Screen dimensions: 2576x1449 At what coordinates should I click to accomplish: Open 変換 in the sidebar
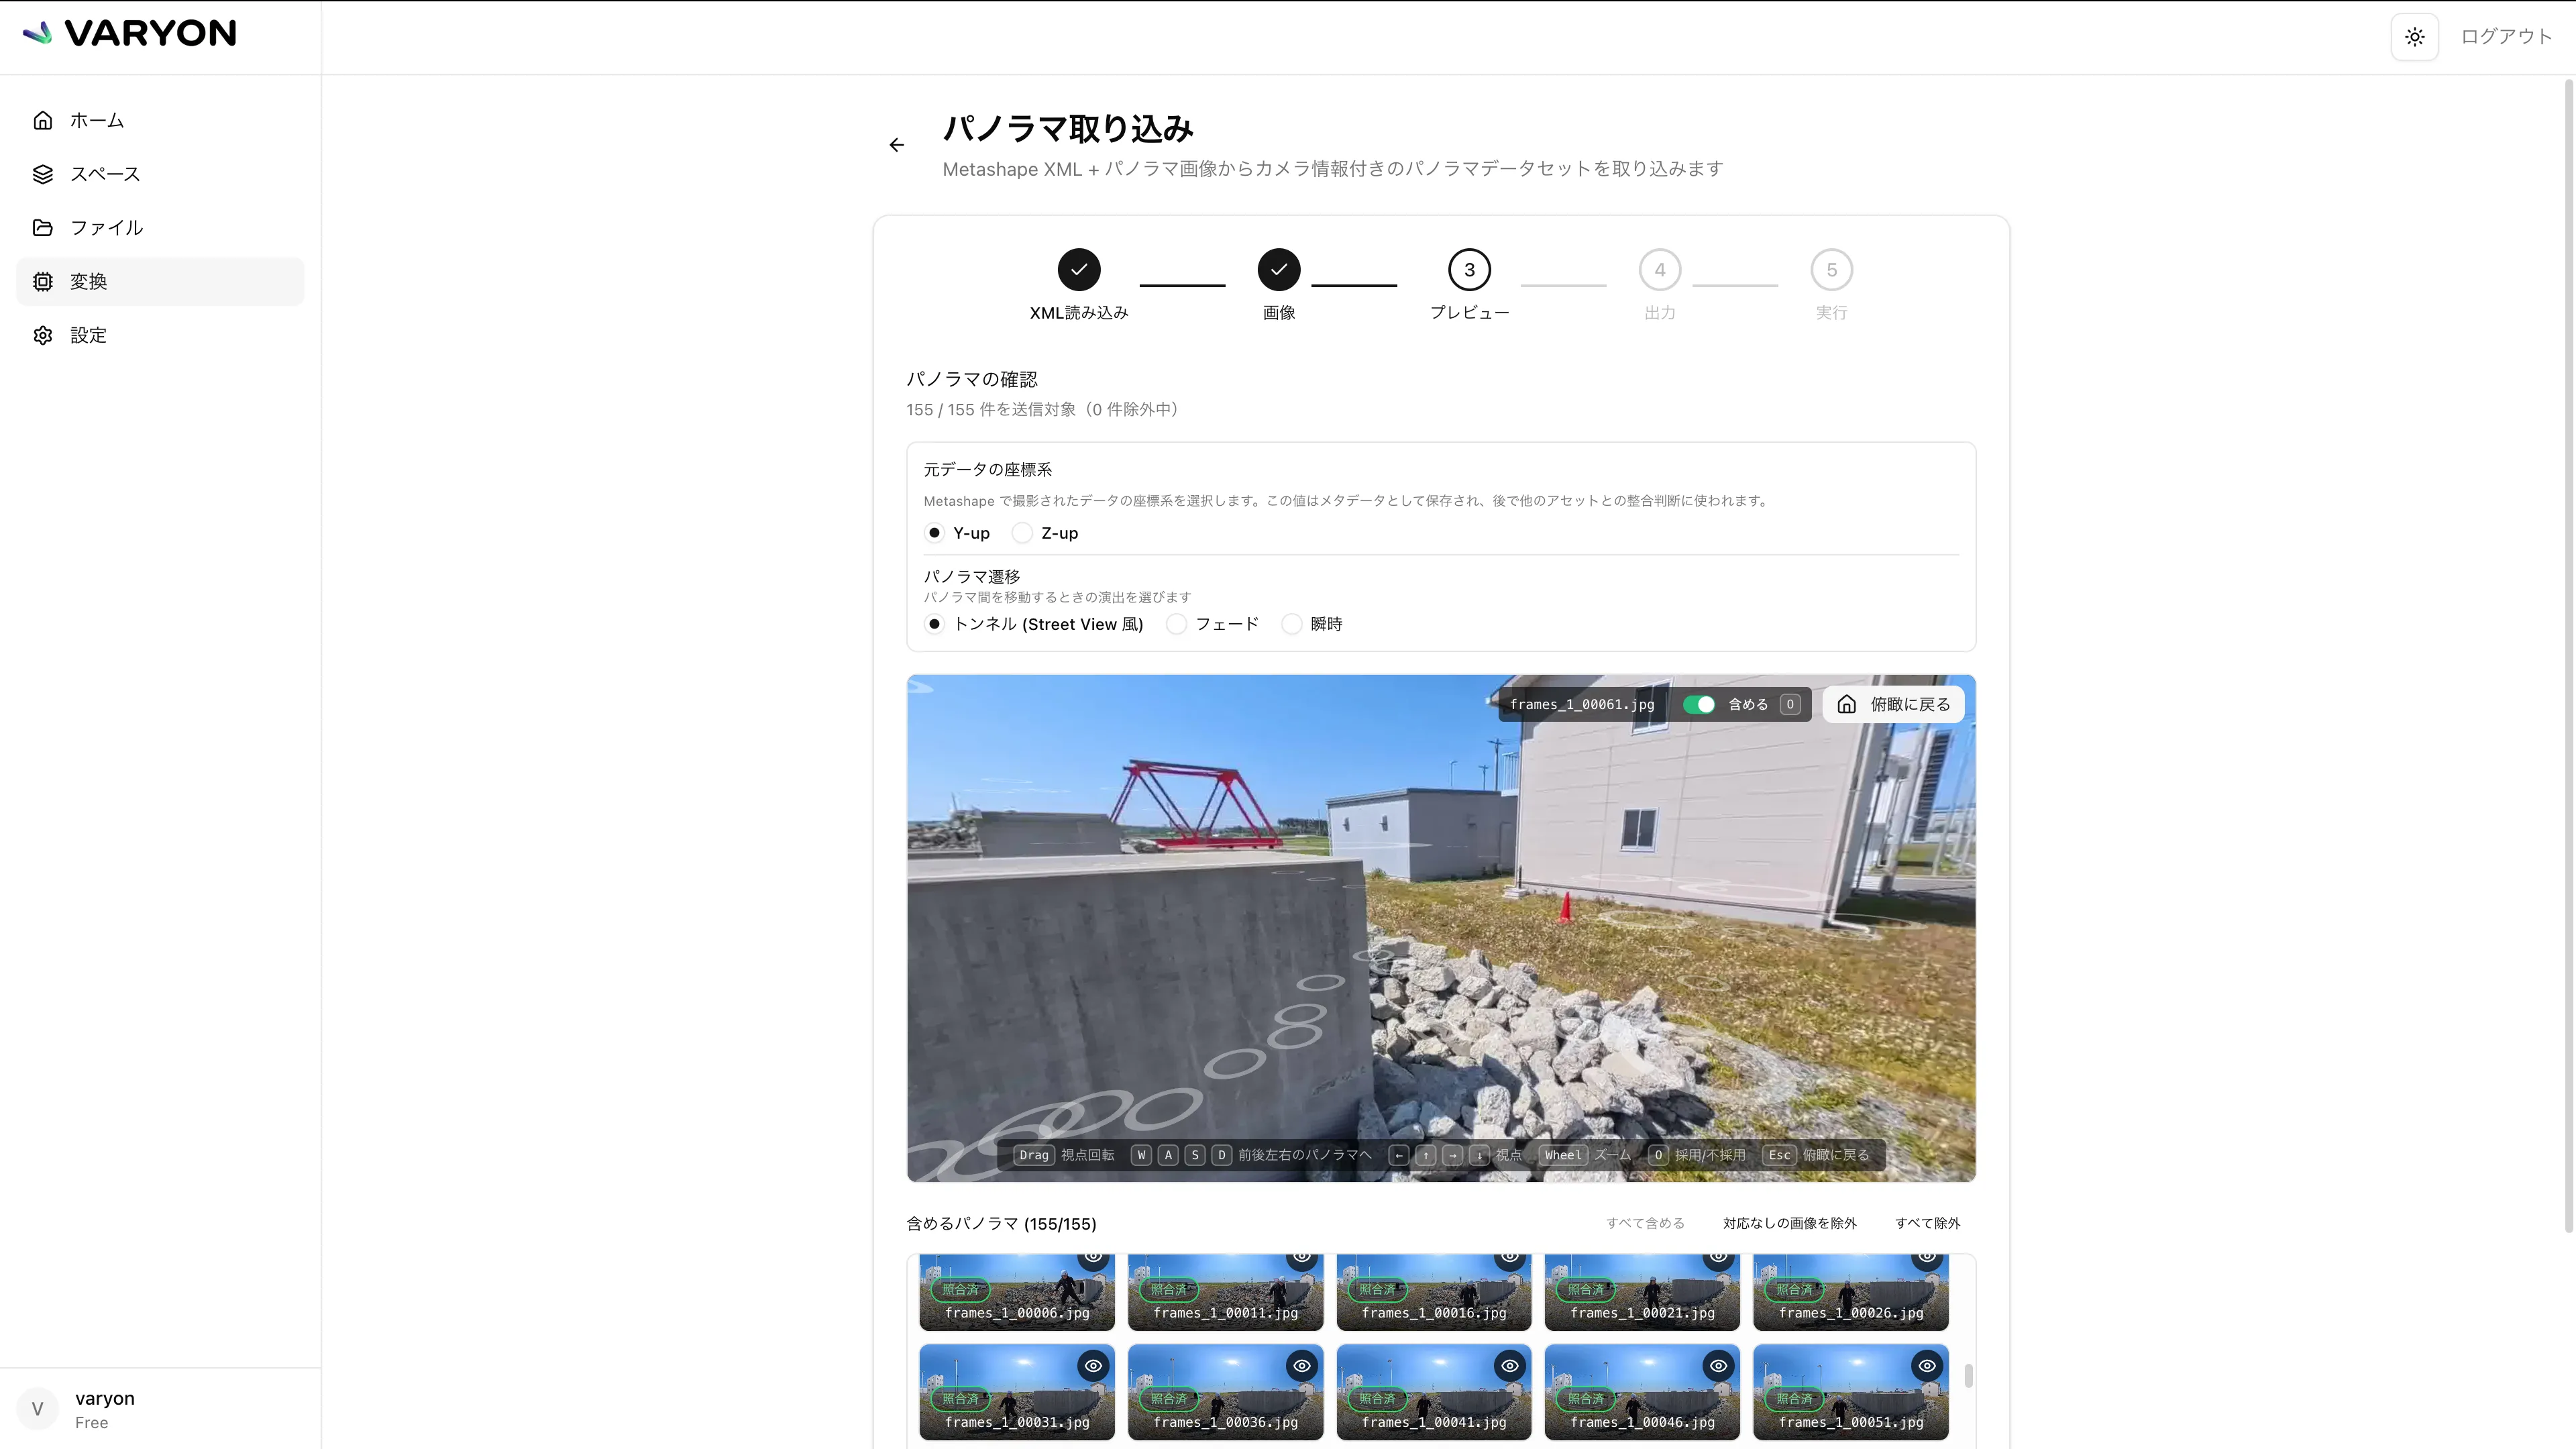[160, 282]
